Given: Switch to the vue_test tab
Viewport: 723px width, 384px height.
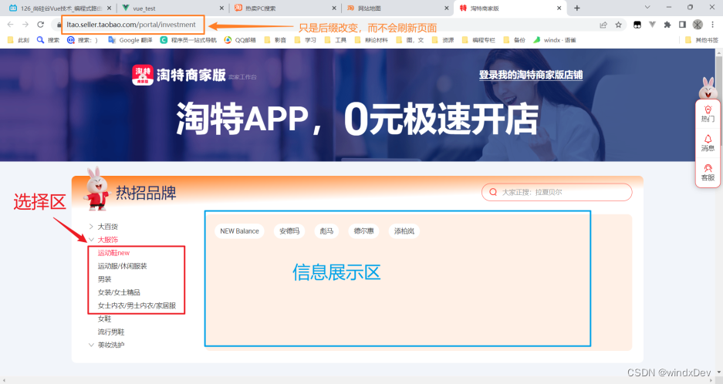Looking at the screenshot, I should click(172, 8).
